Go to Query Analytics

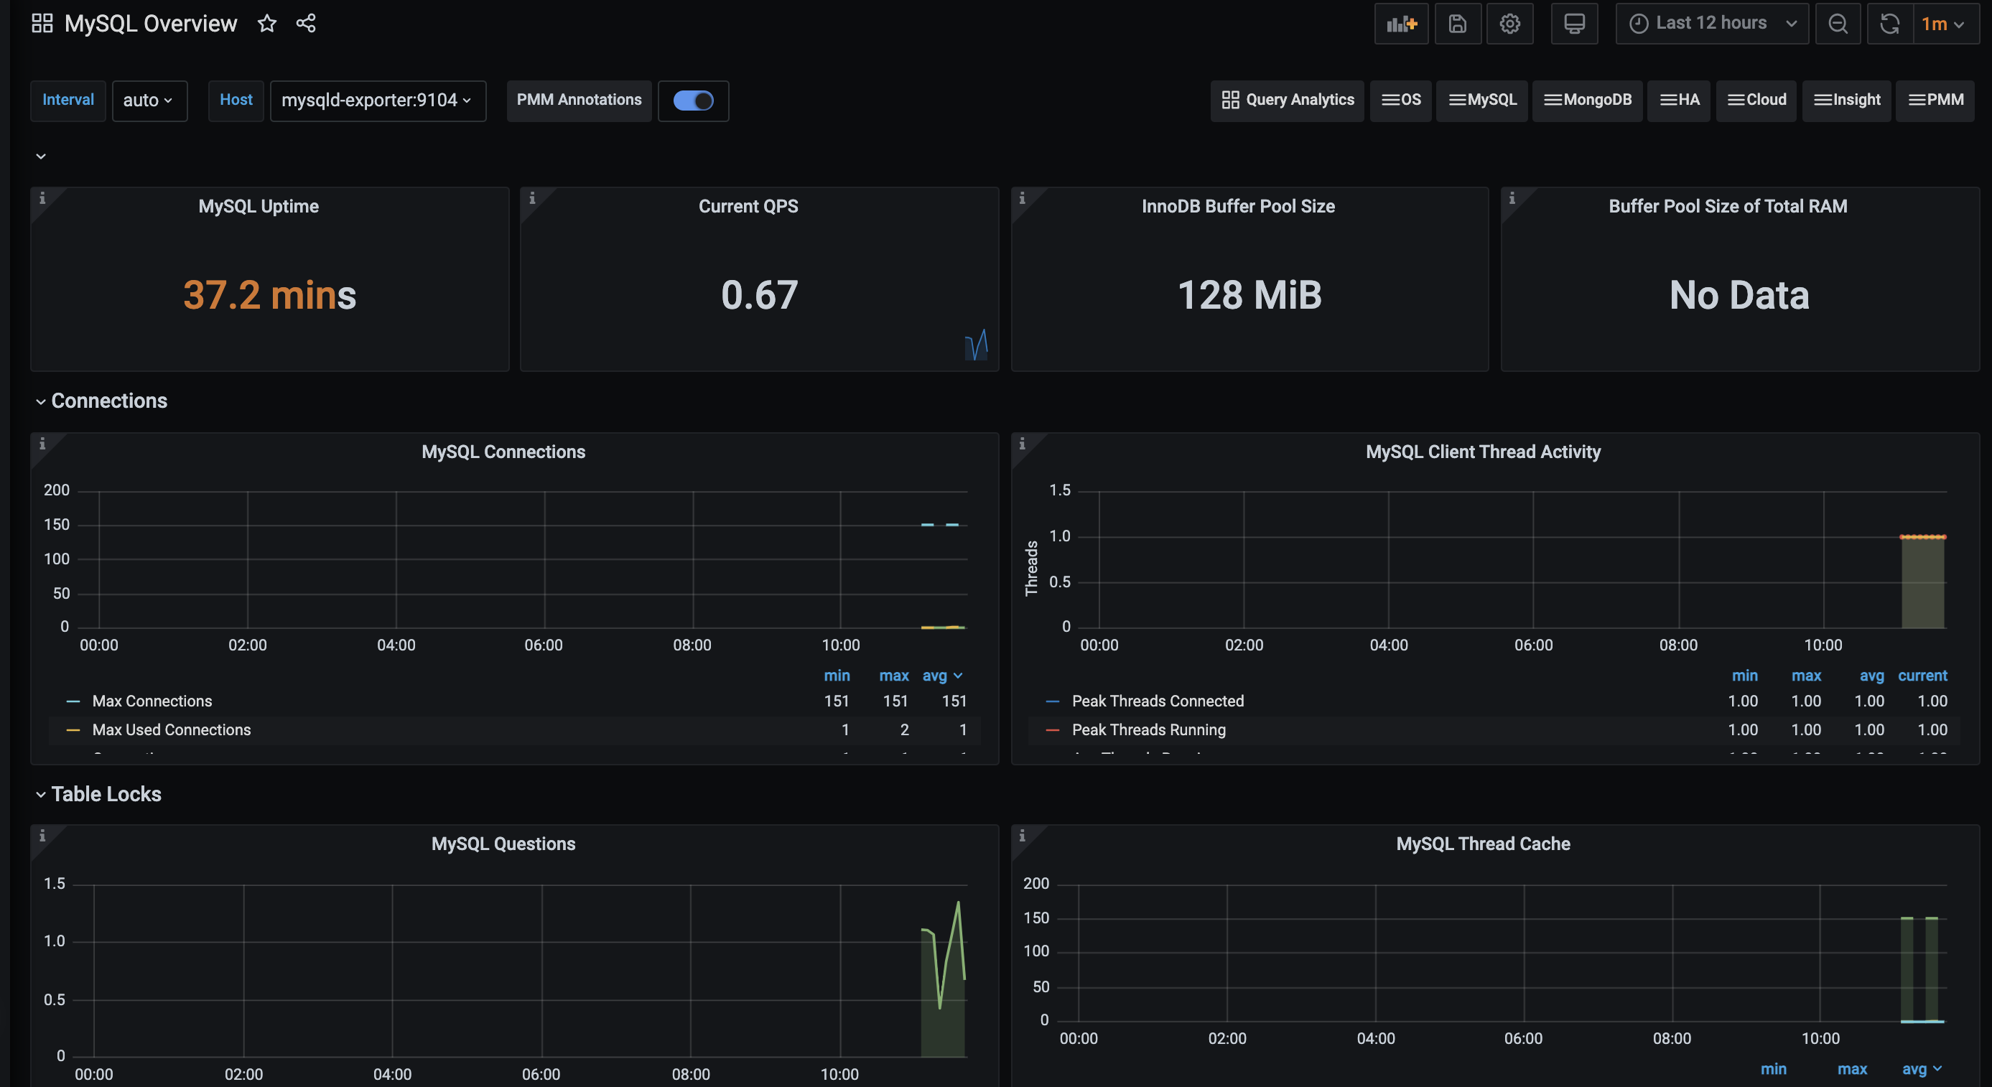coord(1288,101)
